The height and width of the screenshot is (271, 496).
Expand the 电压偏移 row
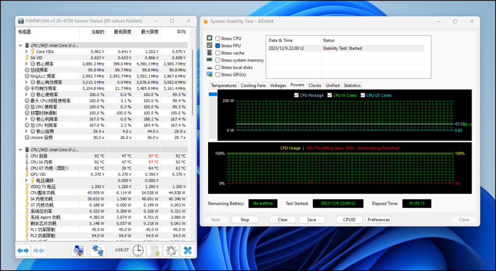click(26, 180)
